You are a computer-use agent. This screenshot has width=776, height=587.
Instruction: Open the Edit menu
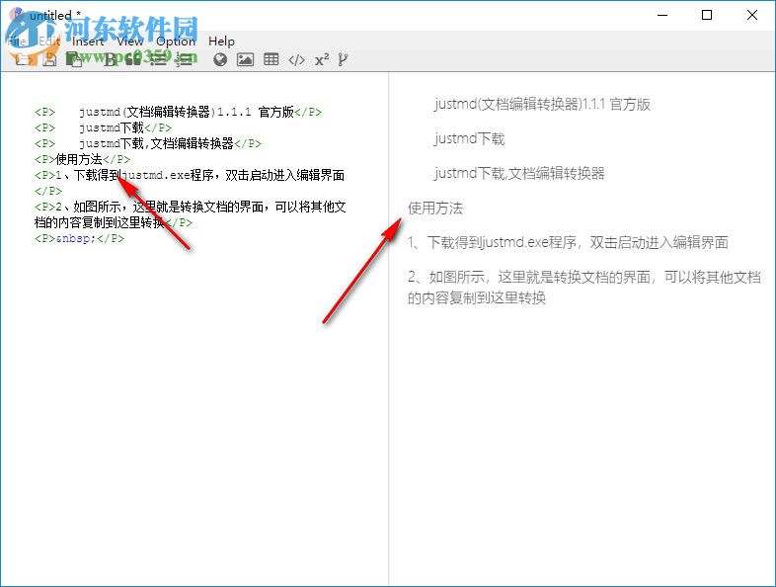pyautogui.click(x=49, y=42)
